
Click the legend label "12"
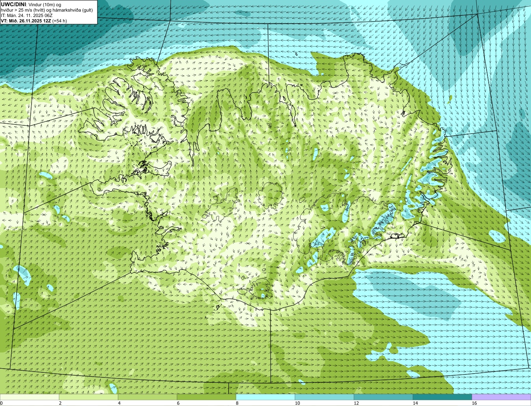pos(356,403)
